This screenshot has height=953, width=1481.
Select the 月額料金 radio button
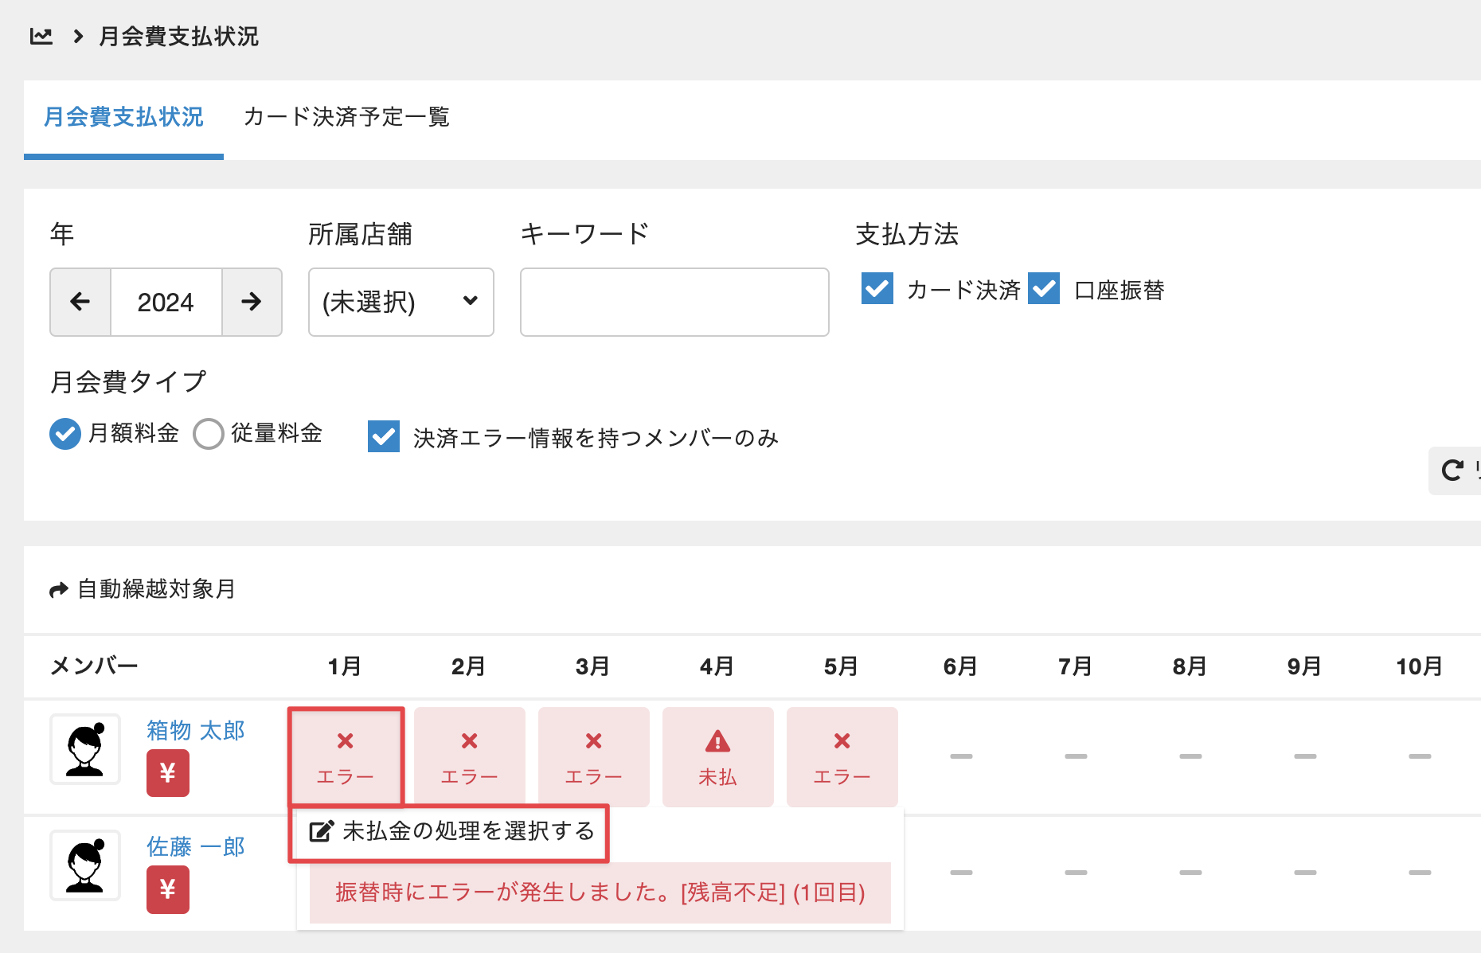click(x=65, y=434)
